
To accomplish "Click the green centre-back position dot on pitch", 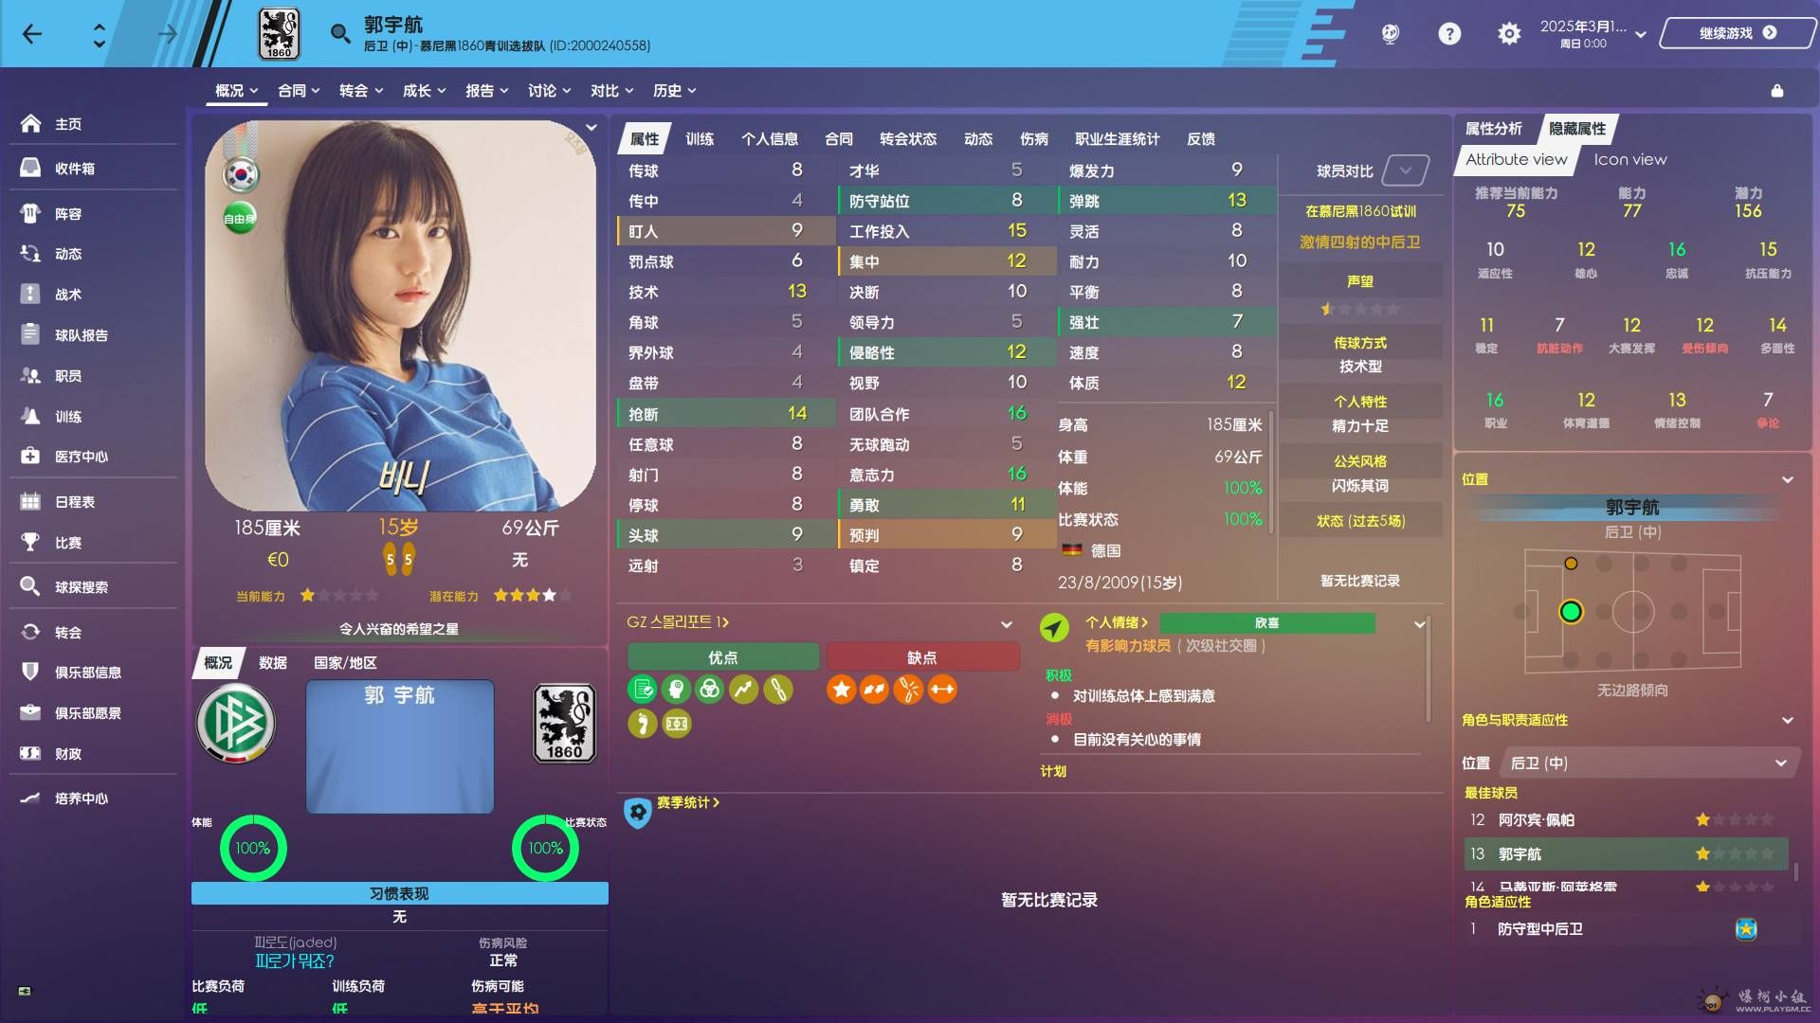I will coord(1571,612).
